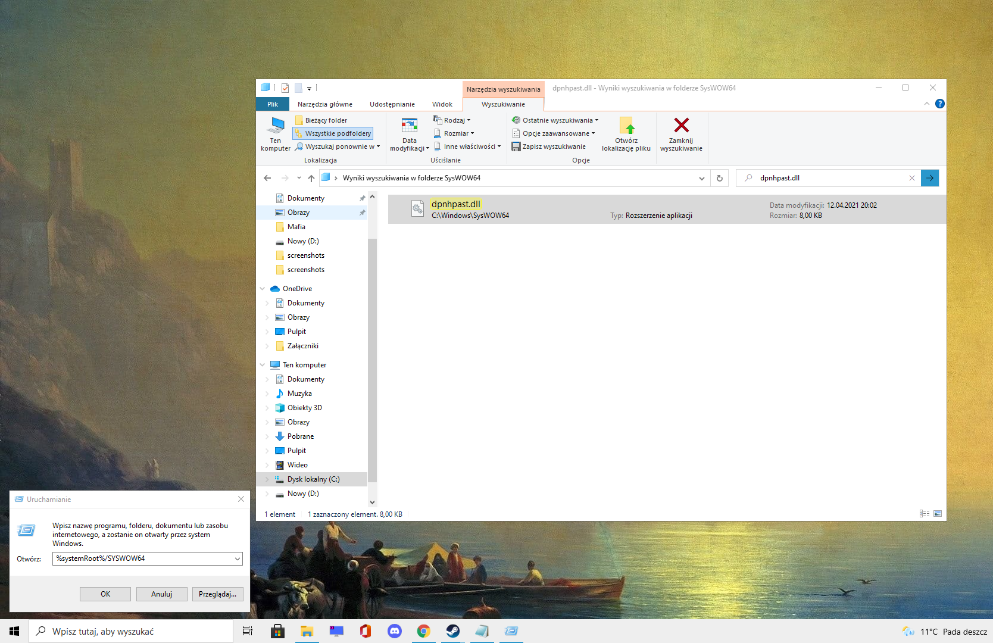Screen dimensions: 993x643
Task: Open Task View from taskbar
Action: point(248,631)
